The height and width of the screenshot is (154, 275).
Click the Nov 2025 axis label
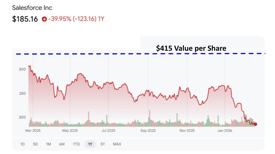[187, 131]
